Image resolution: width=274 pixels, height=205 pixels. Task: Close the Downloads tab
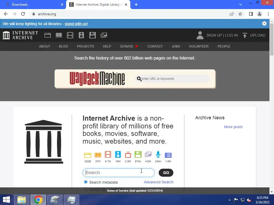(62, 5)
